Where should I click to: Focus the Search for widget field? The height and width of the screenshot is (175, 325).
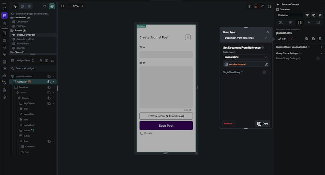point(33,68)
